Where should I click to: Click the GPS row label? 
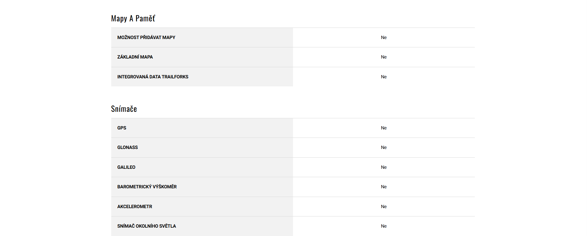pyautogui.click(x=122, y=128)
